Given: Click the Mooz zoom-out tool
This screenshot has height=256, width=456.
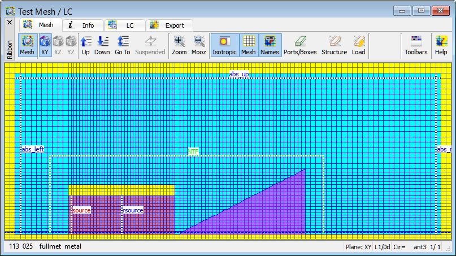Looking at the screenshot, I should (199, 45).
